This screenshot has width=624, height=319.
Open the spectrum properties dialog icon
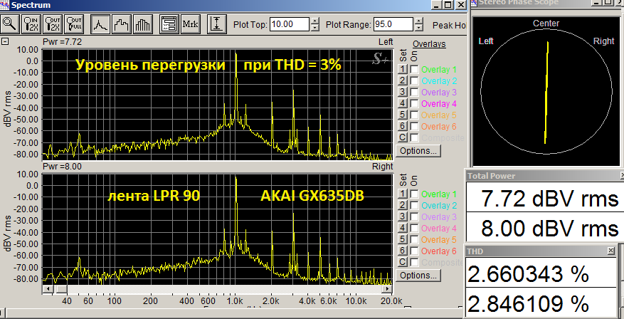click(169, 25)
